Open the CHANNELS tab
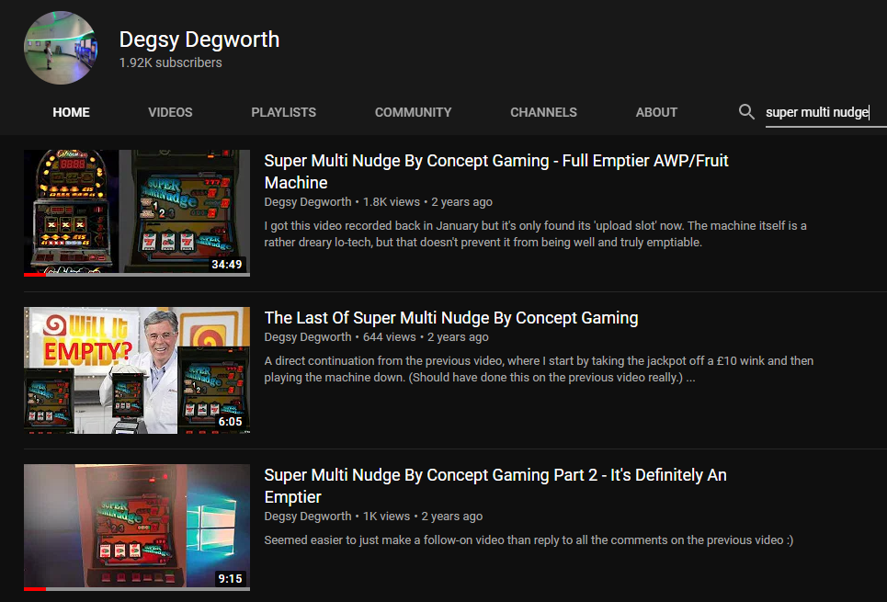This screenshot has height=602, width=887. tap(543, 112)
